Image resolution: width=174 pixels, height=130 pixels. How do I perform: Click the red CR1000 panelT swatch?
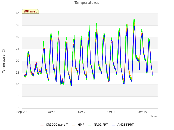(42, 125)
